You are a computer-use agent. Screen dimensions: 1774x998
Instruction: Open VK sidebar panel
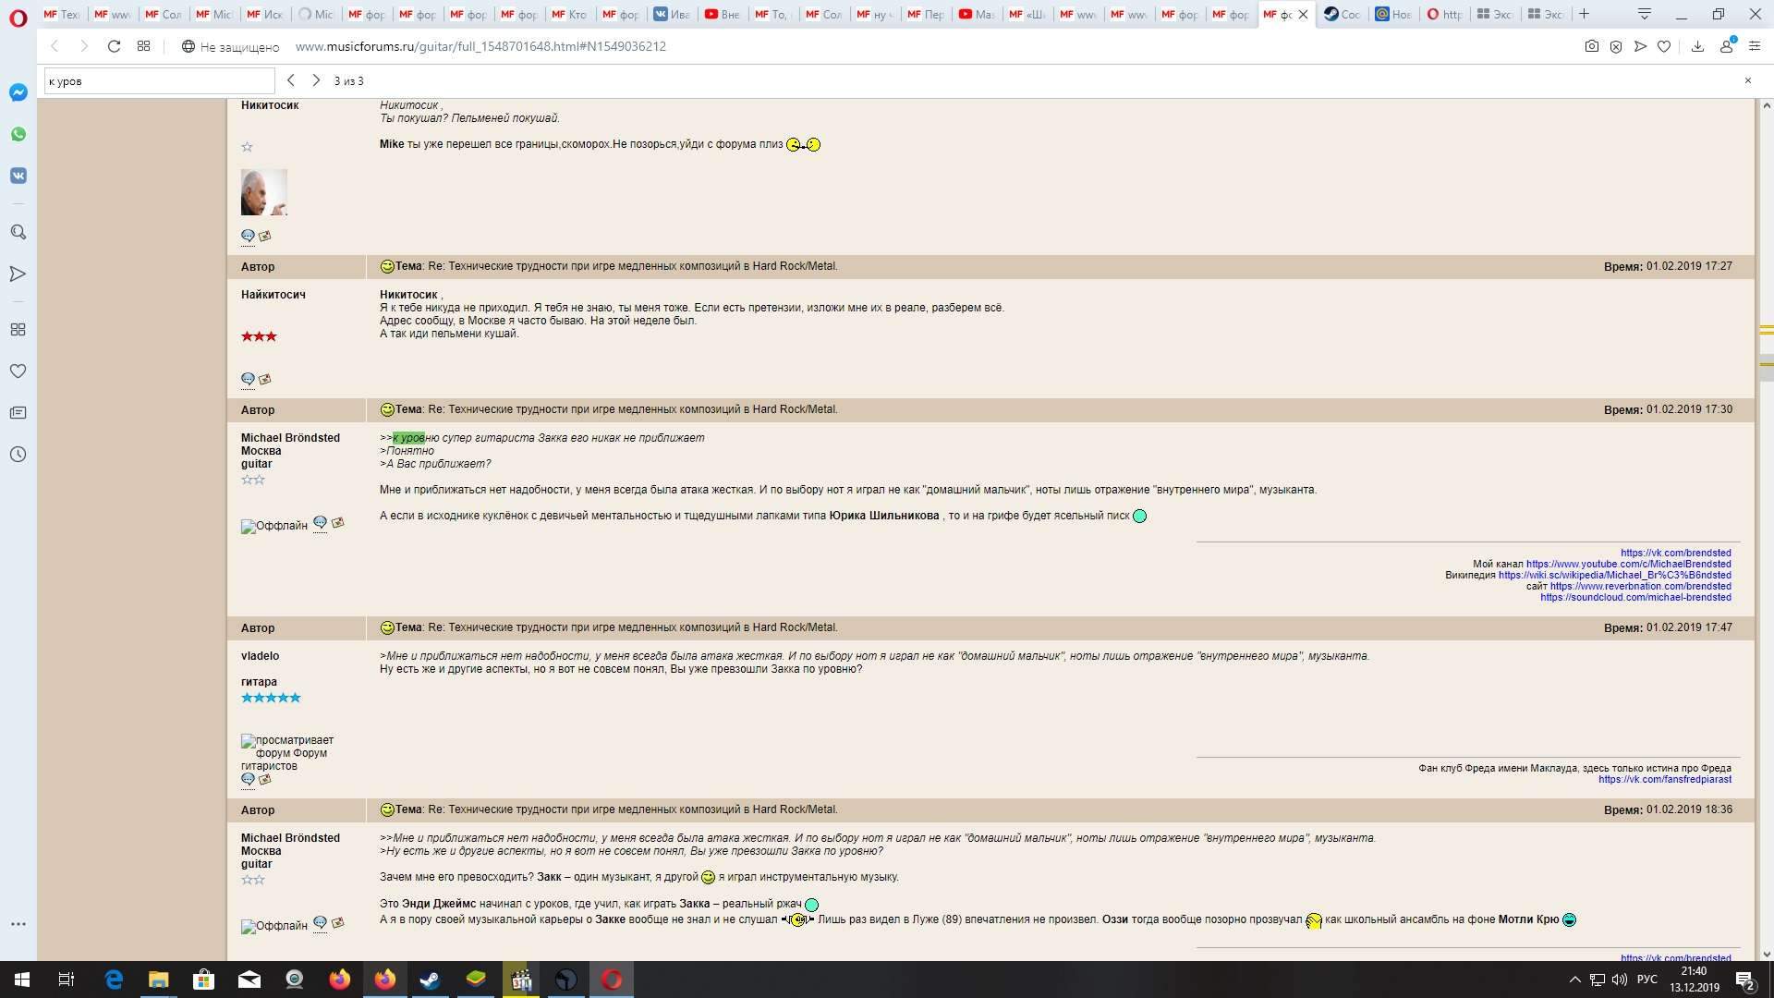pos(18,176)
